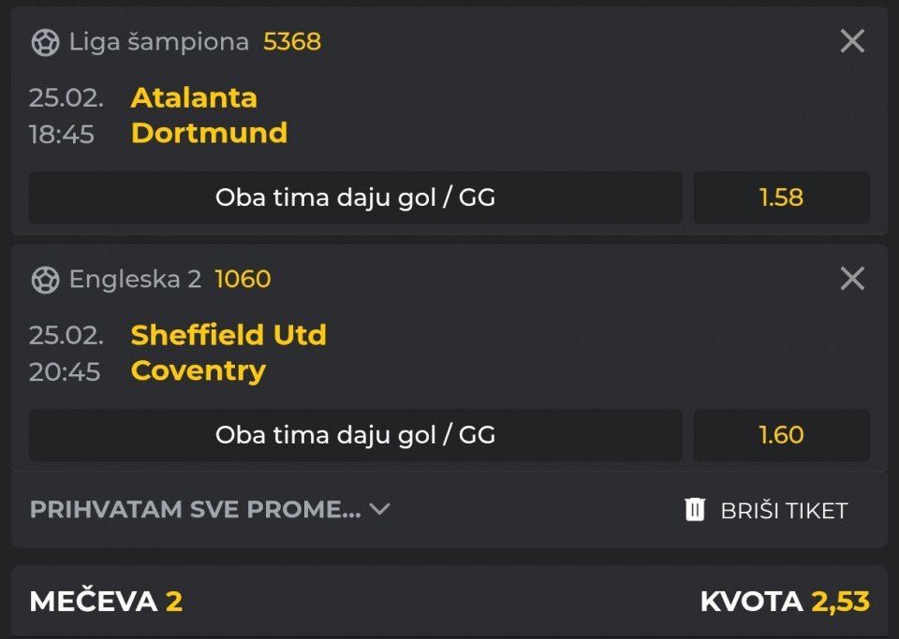Click Oba tima daju gol for Sheffield-Coventry
The width and height of the screenshot is (899, 639).
click(x=355, y=435)
